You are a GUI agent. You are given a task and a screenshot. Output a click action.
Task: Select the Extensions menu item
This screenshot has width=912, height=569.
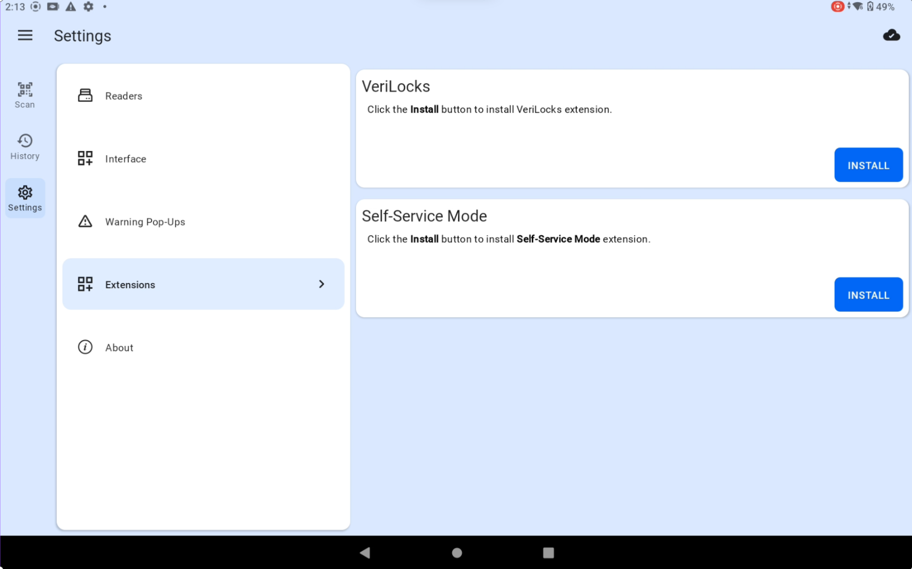[203, 284]
